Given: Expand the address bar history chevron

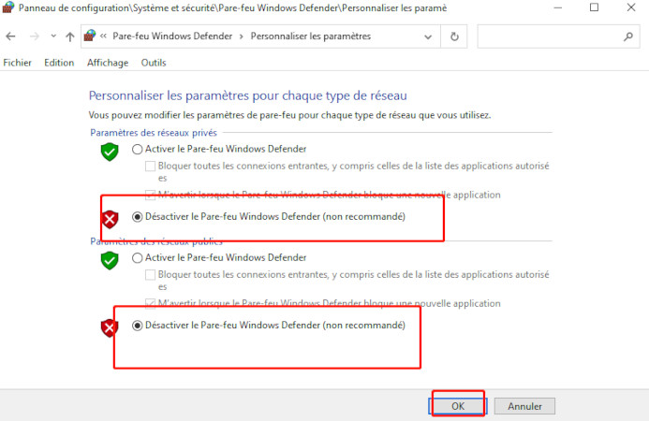Looking at the screenshot, I should pos(428,36).
